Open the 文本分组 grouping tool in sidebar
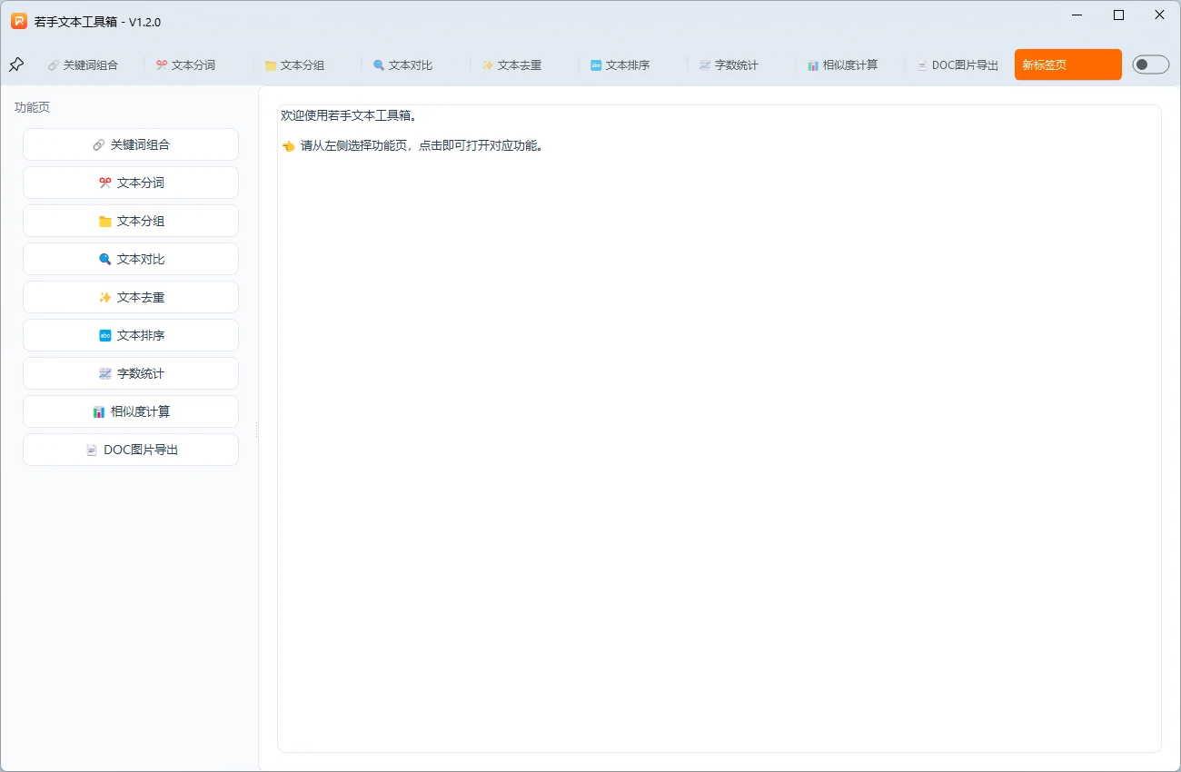The width and height of the screenshot is (1181, 772). 130,221
